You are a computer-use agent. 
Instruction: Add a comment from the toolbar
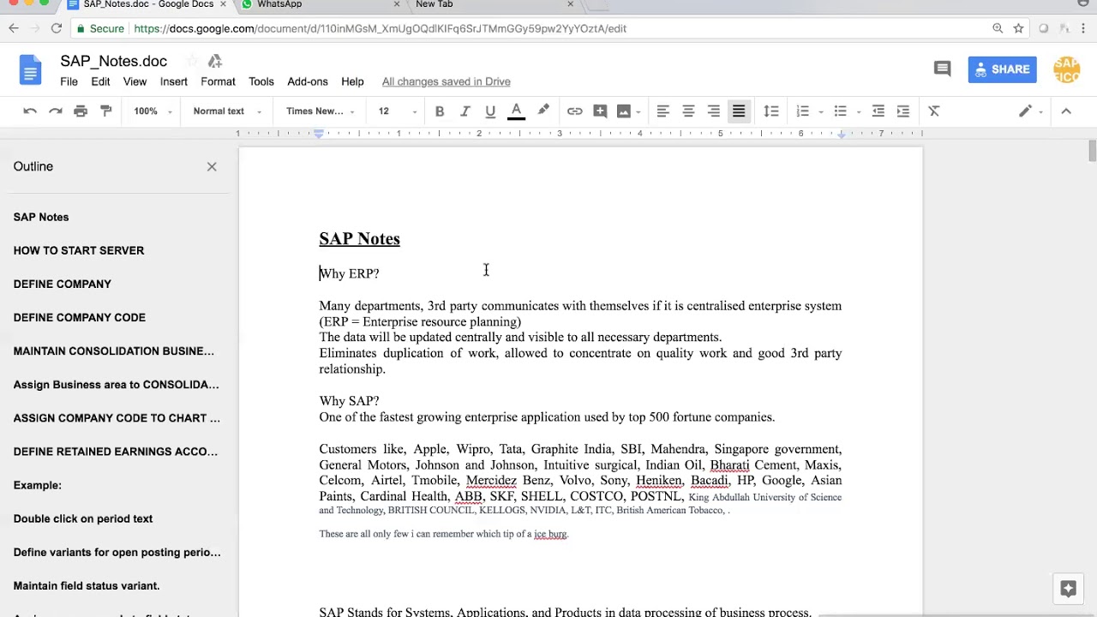tap(600, 111)
